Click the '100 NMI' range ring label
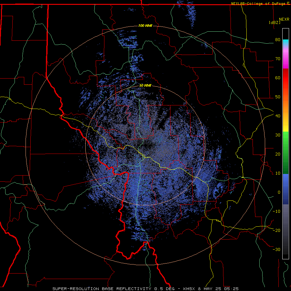291x291 pixels. [x=145, y=26]
